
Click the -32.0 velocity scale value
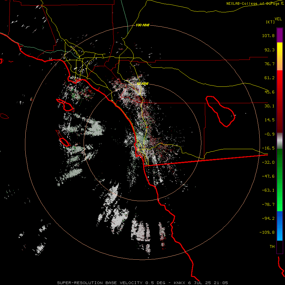coord(268,162)
